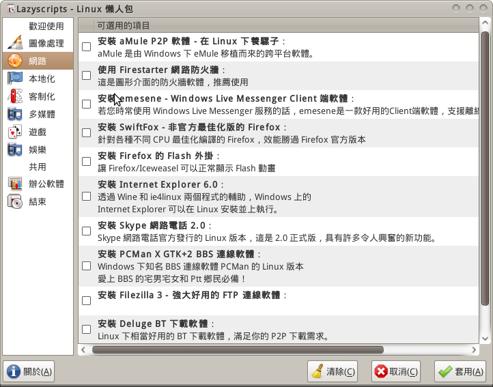493x387 pixels.
Task: Check the PCMan X BBS checkbox
Action: (x=87, y=266)
